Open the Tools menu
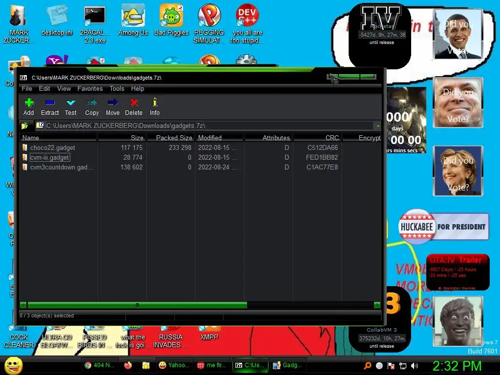Screen dimensions: 500x375 [117, 89]
